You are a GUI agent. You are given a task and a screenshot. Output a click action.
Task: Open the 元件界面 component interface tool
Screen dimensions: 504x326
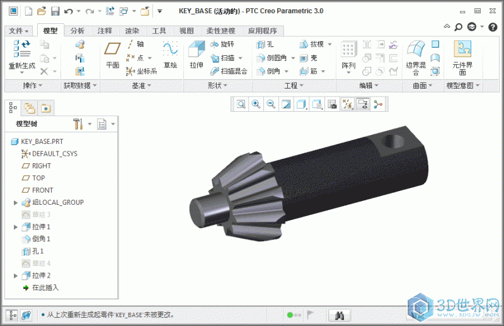pyautogui.click(x=462, y=58)
